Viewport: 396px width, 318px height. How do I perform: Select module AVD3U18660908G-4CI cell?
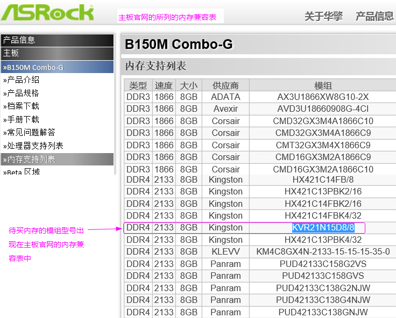[323, 109]
